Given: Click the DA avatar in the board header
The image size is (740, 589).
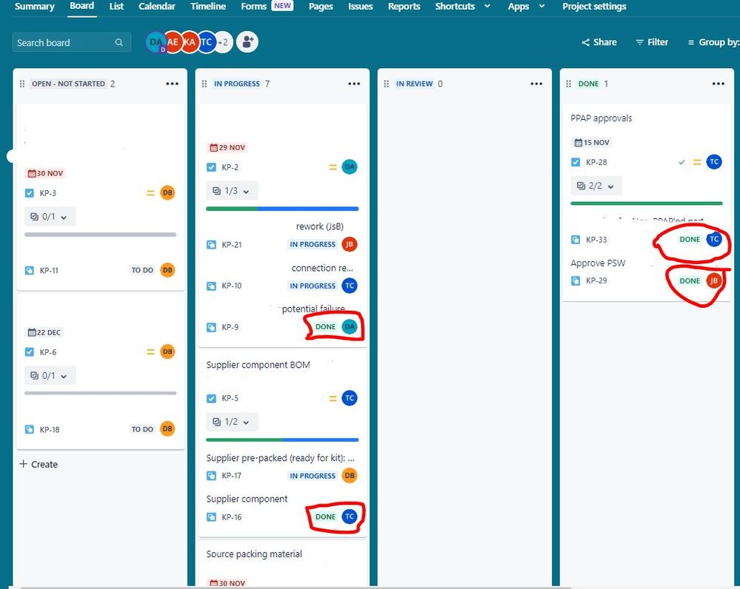Looking at the screenshot, I should pos(156,42).
